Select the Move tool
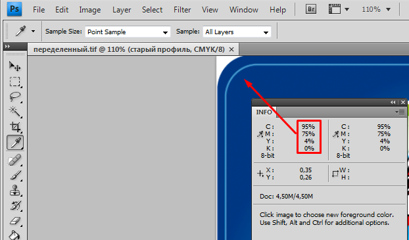 click(x=15, y=66)
